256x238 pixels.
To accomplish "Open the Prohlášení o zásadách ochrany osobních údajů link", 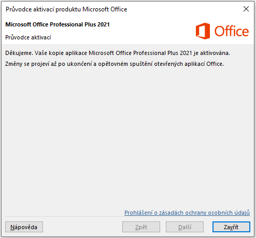I will point(187,213).
